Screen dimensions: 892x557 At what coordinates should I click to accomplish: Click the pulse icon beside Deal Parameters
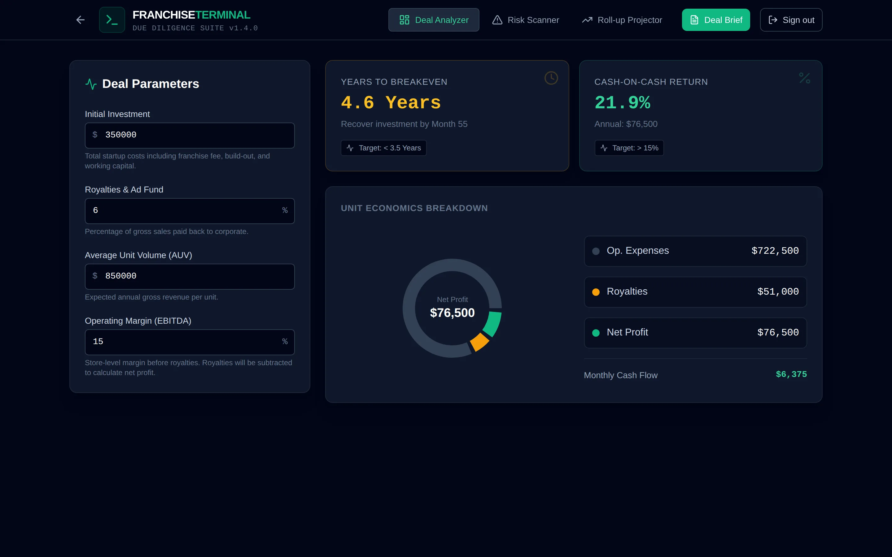click(91, 84)
